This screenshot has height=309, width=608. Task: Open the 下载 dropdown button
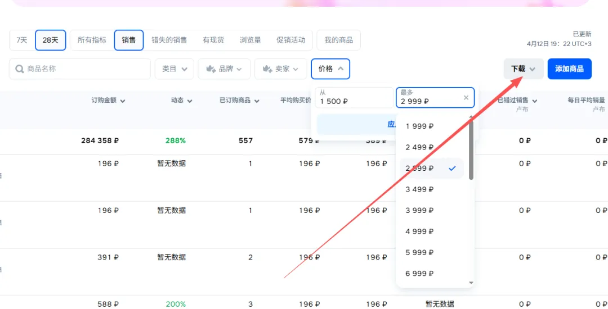[x=524, y=69]
